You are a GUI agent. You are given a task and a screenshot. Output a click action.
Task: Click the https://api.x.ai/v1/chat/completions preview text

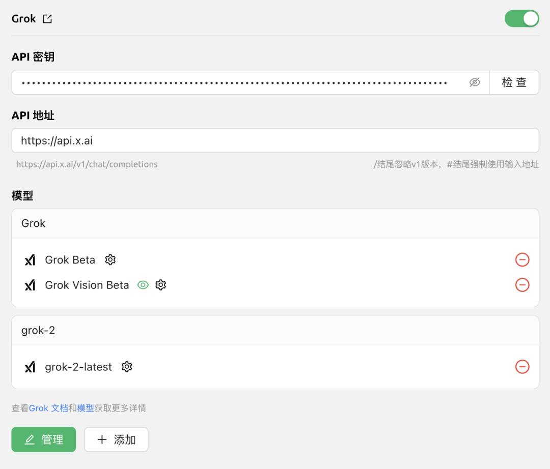click(87, 164)
